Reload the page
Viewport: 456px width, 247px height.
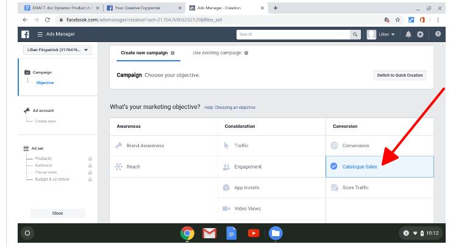(x=48, y=19)
